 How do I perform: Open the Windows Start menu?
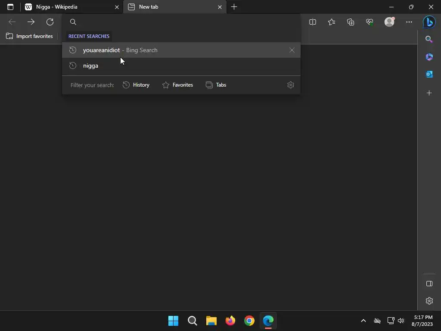[x=173, y=321]
